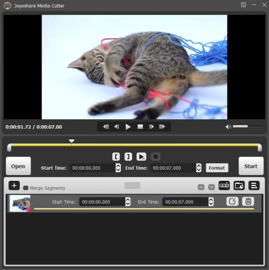269x270 pixels.
Task: Delete the segment with trash icon
Action: click(248, 201)
